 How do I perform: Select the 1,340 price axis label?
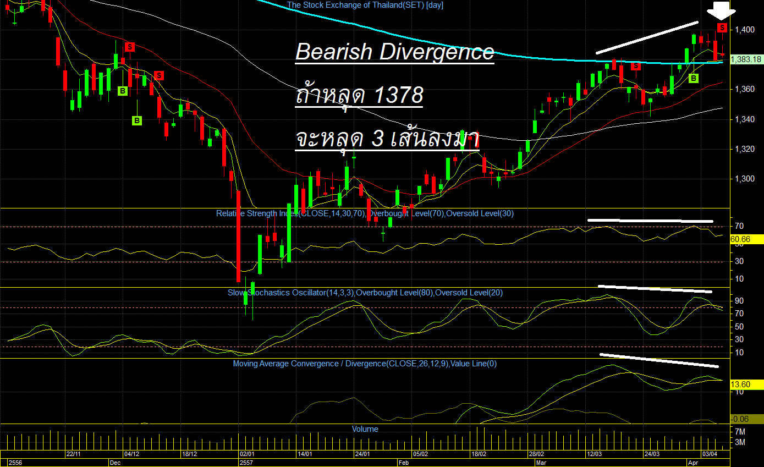pyautogui.click(x=744, y=119)
